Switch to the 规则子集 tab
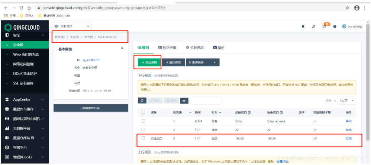The image size is (371, 165). point(167,48)
